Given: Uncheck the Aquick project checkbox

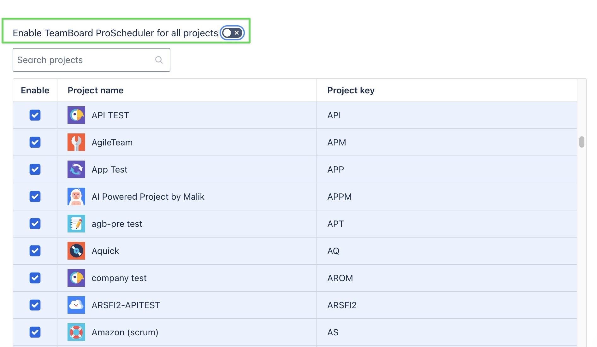Looking at the screenshot, I should (35, 251).
